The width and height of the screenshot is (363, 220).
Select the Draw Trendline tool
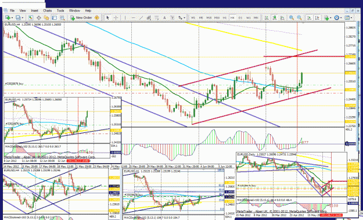pyautogui.click(x=141, y=17)
